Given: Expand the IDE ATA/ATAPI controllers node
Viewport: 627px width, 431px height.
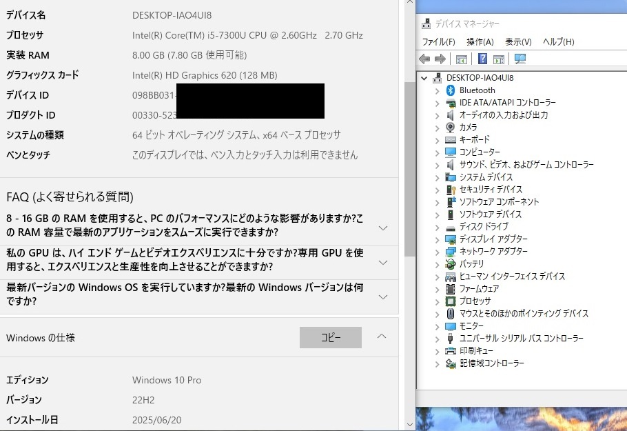Looking at the screenshot, I should [x=437, y=103].
